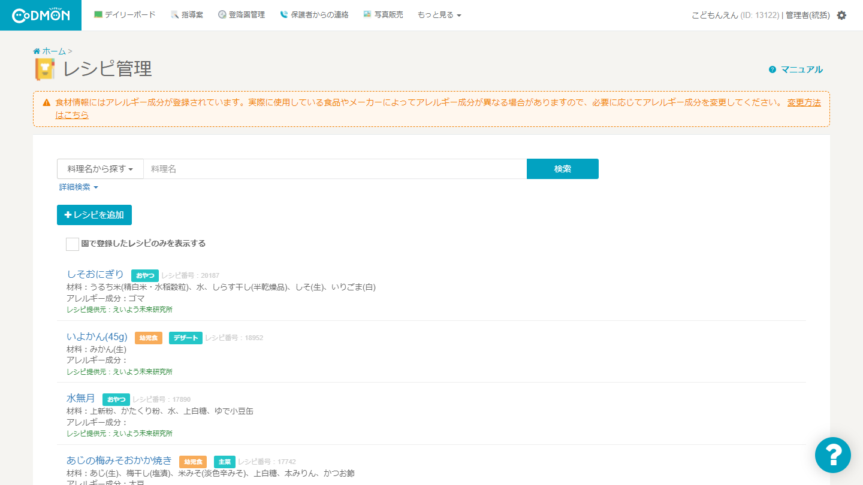
Task: Click おやつ tag on しそおにぎり
Action: 145,275
